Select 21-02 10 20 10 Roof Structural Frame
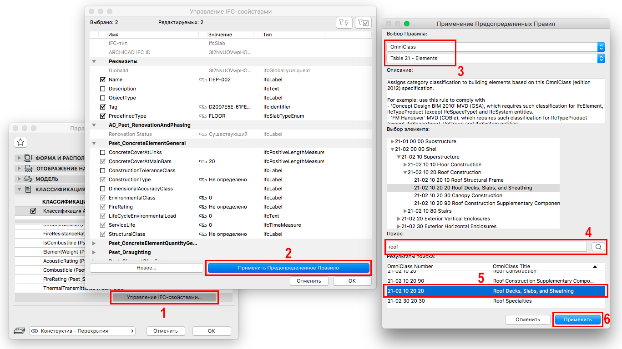 point(459,180)
